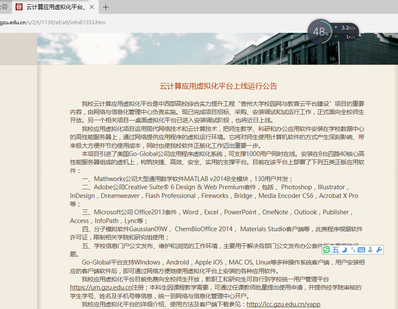Click the IME user account icon

pyautogui.click(x=370, y=250)
